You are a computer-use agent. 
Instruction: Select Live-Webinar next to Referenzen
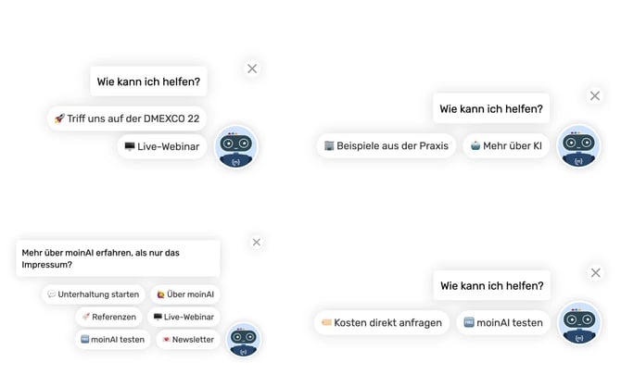click(184, 317)
